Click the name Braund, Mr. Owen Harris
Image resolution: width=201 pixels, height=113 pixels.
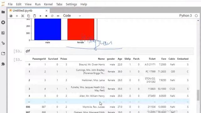click(x=92, y=64)
